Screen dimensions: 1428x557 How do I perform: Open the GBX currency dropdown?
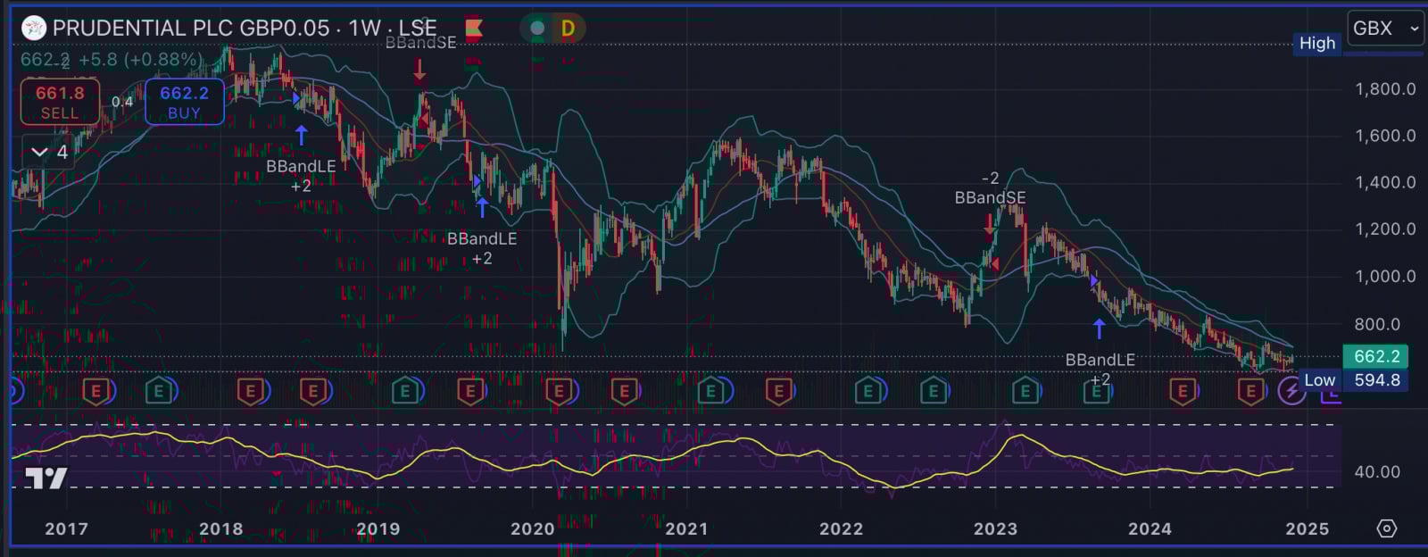pyautogui.click(x=1385, y=29)
